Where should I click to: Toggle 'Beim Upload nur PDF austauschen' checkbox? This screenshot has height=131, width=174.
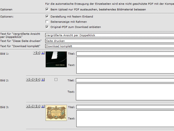47,9
